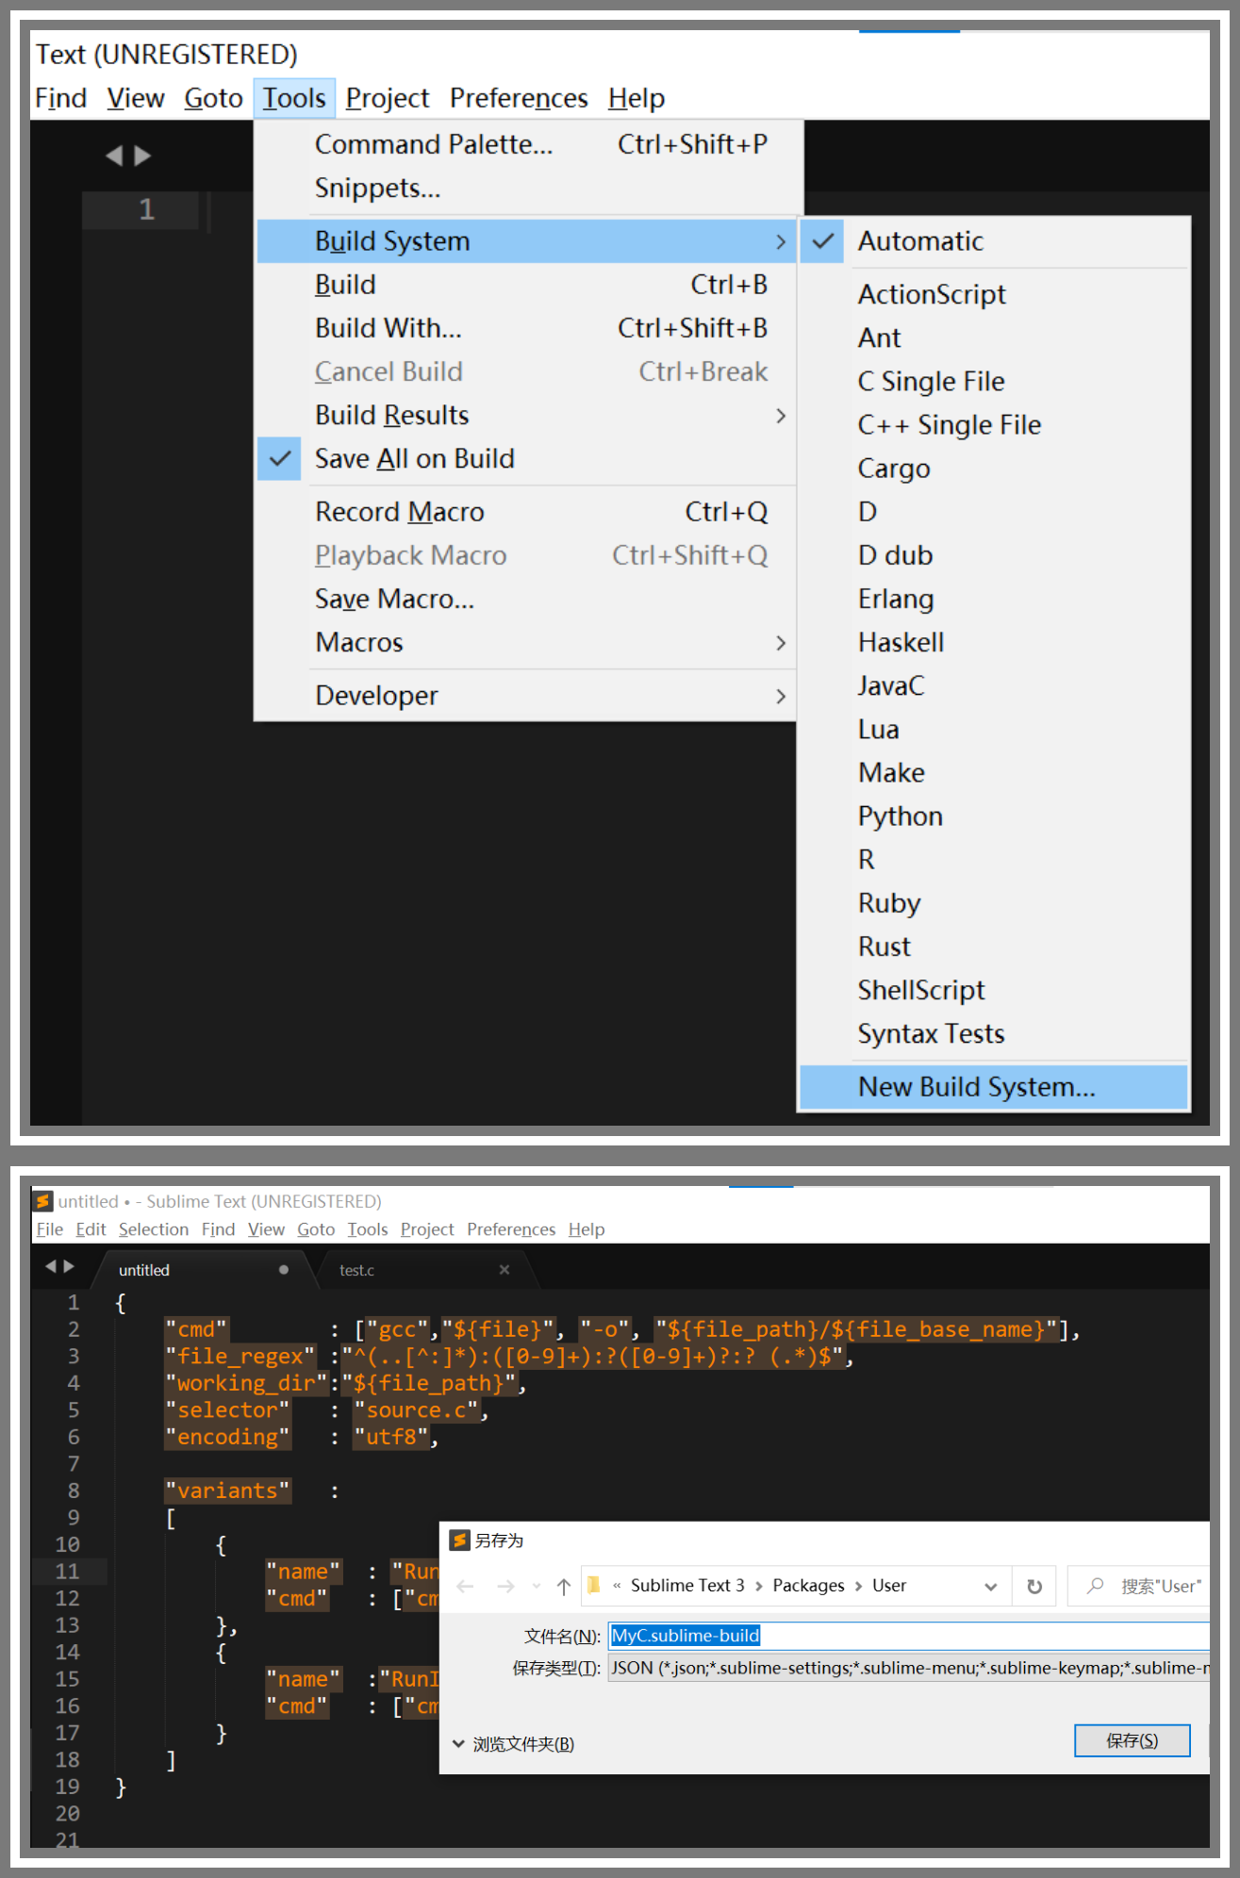Open the Tools menu in top window
The height and width of the screenshot is (1878, 1240).
[x=294, y=98]
